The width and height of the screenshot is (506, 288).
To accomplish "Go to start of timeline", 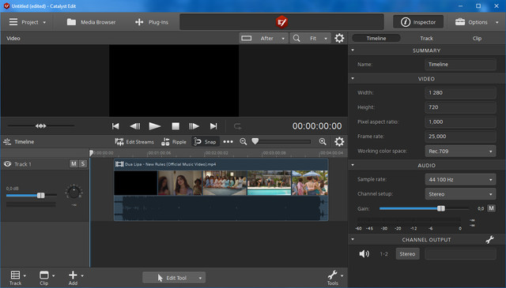I will coord(115,126).
